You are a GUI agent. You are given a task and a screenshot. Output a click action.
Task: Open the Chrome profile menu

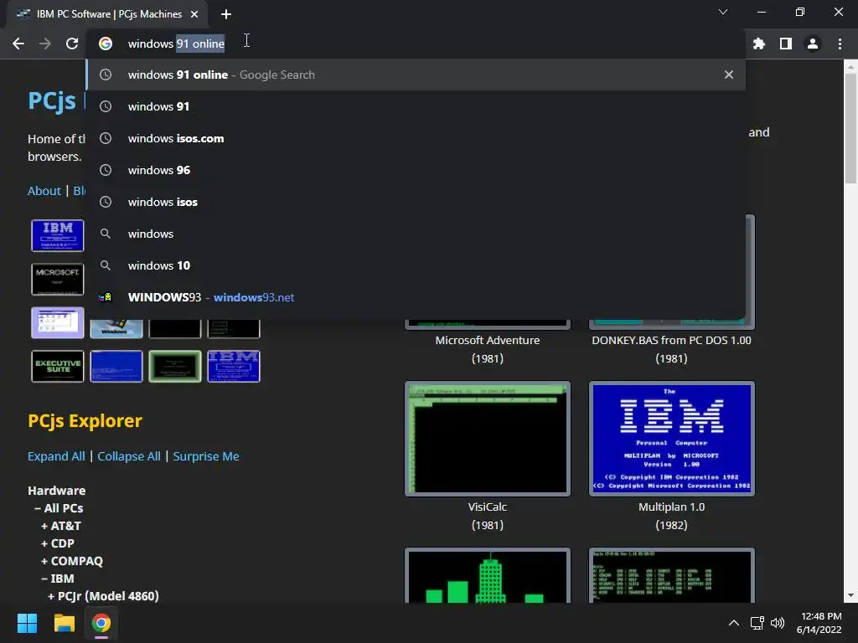(813, 44)
